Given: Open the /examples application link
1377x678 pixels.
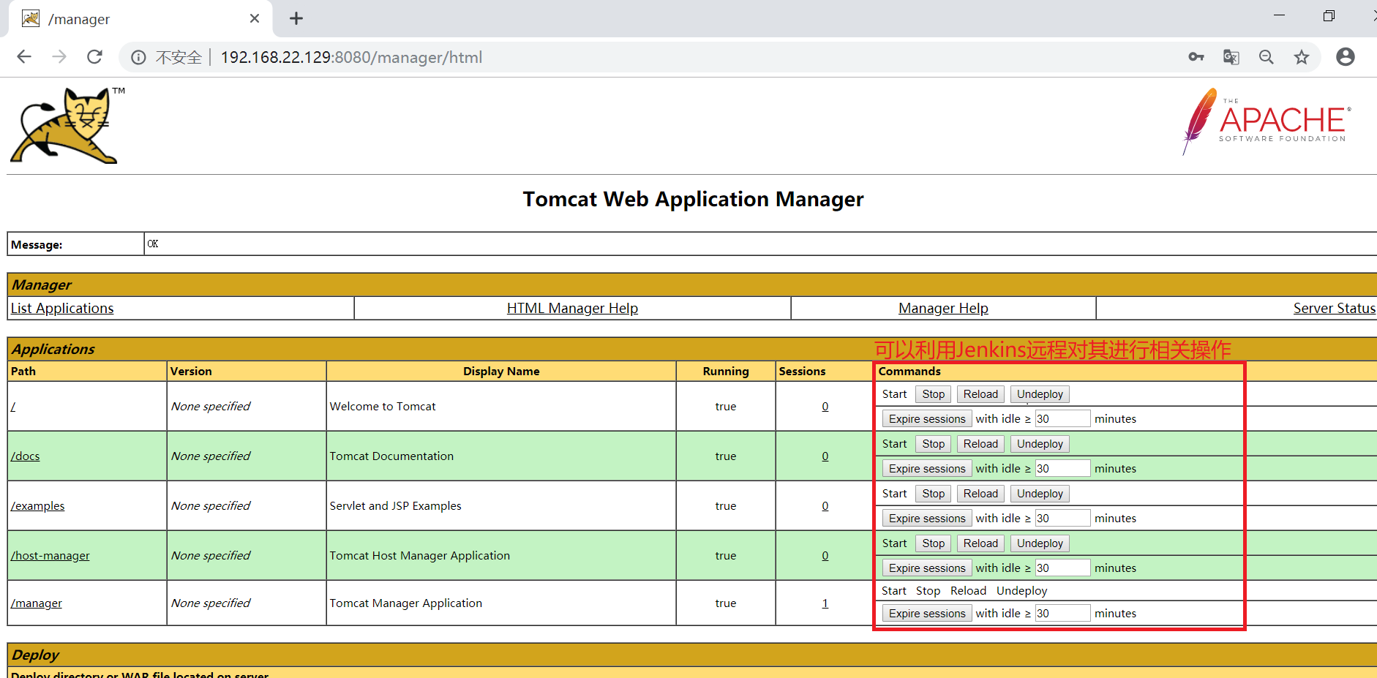Looking at the screenshot, I should click(38, 505).
